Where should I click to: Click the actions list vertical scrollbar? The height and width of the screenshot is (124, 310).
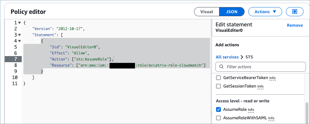[x=307, y=113]
